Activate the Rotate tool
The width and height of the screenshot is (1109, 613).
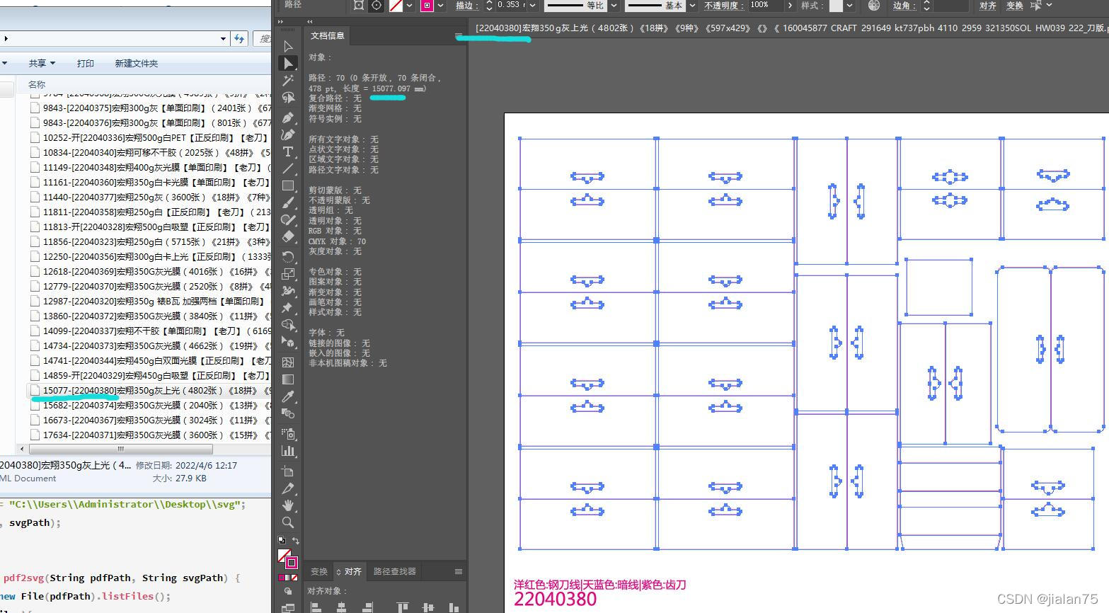[x=288, y=256]
